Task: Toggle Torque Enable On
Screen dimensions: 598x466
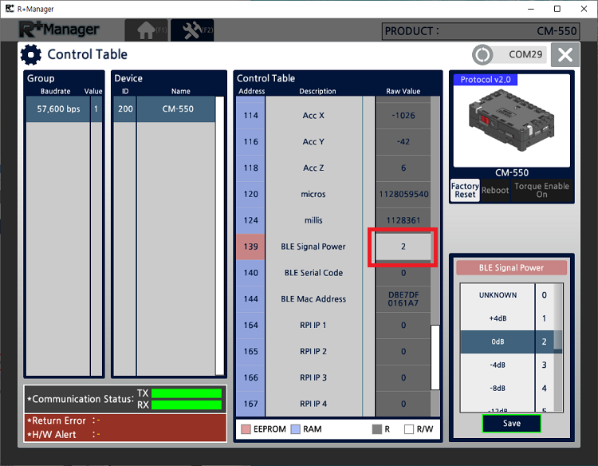Action: pyautogui.click(x=541, y=191)
